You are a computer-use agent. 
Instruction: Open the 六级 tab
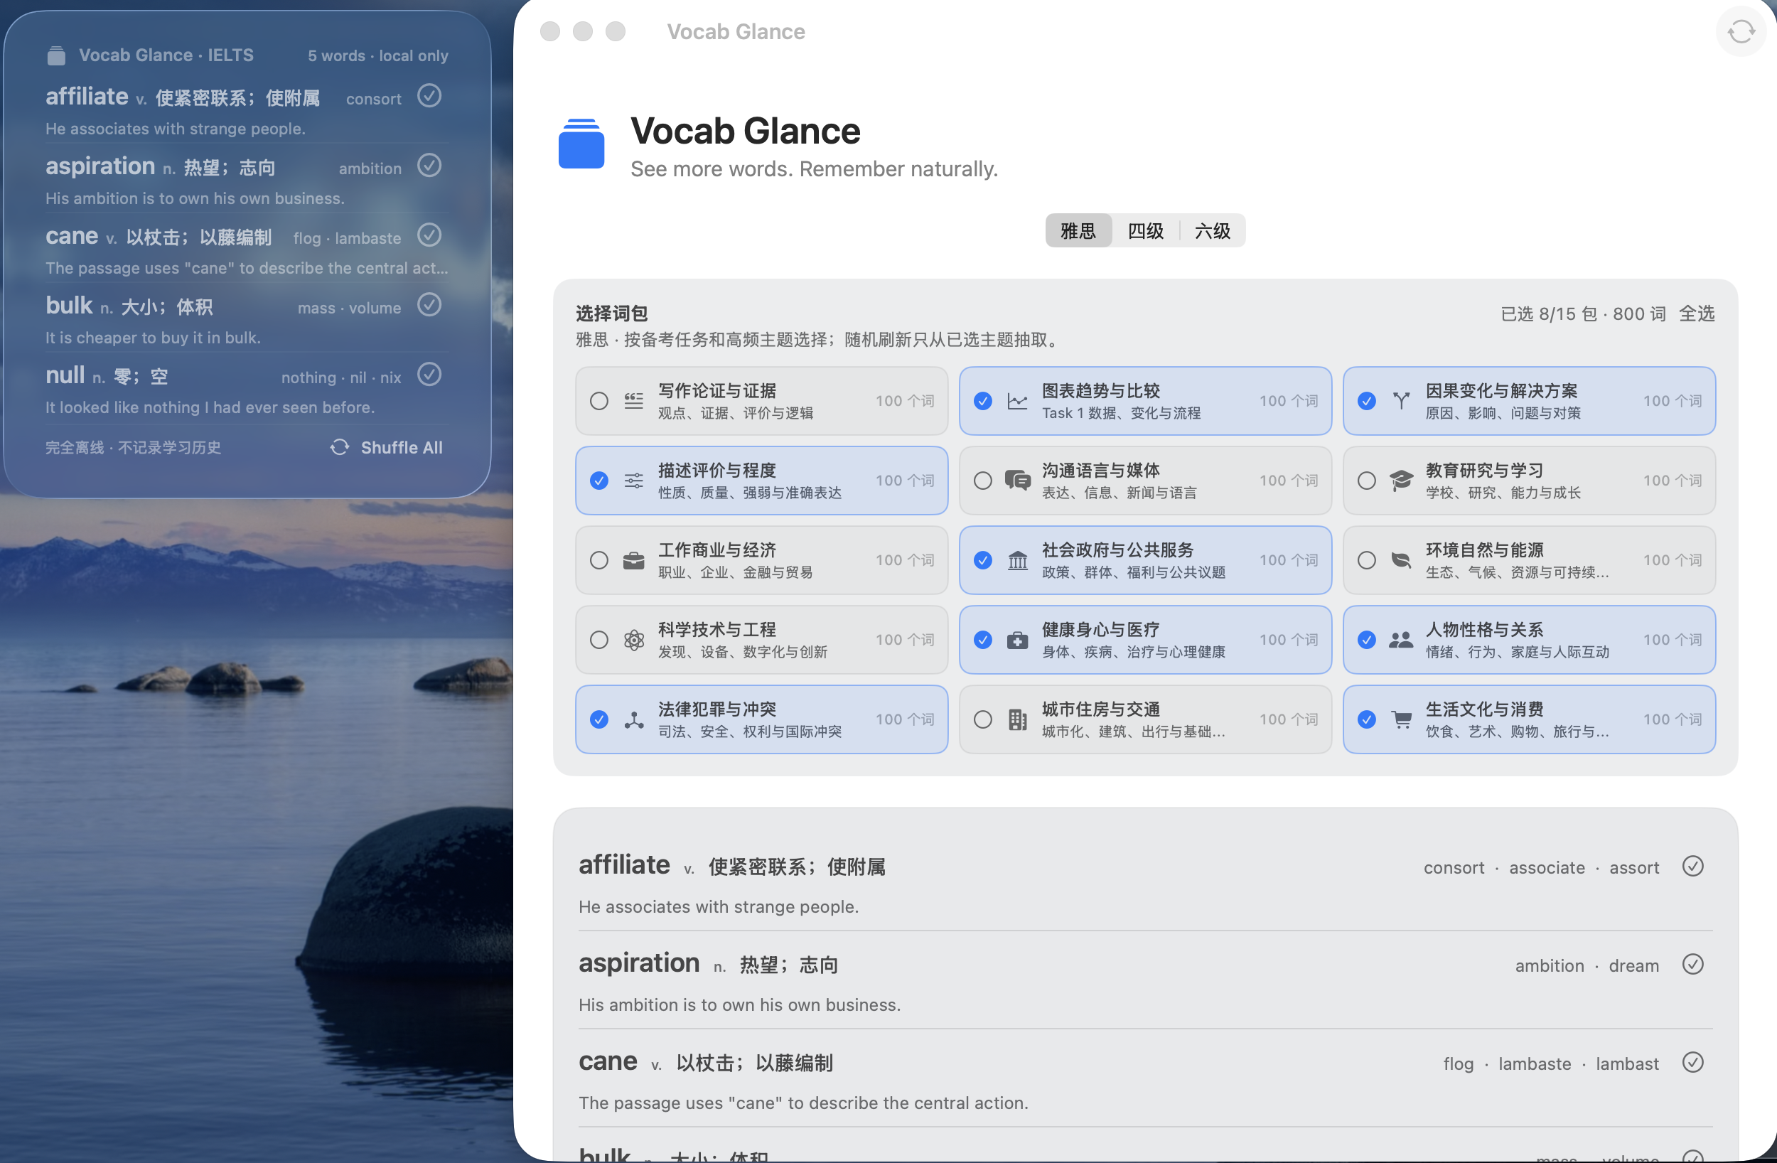(1212, 231)
